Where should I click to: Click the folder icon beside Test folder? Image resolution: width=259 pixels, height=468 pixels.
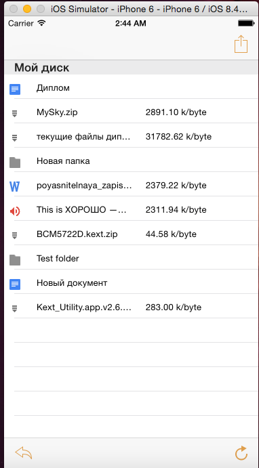[15, 259]
